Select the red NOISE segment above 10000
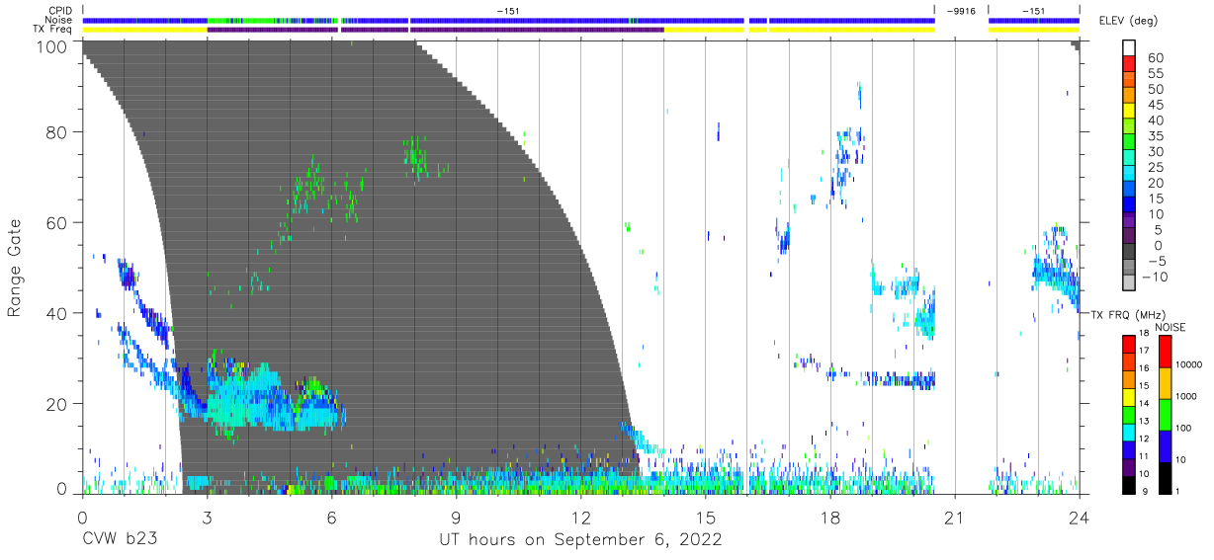The image size is (1214, 560). click(1165, 352)
